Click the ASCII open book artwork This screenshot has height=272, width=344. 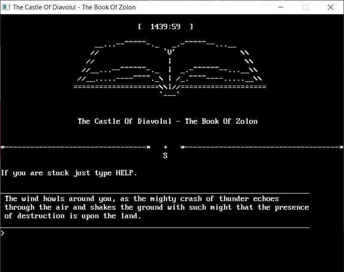(x=170, y=68)
